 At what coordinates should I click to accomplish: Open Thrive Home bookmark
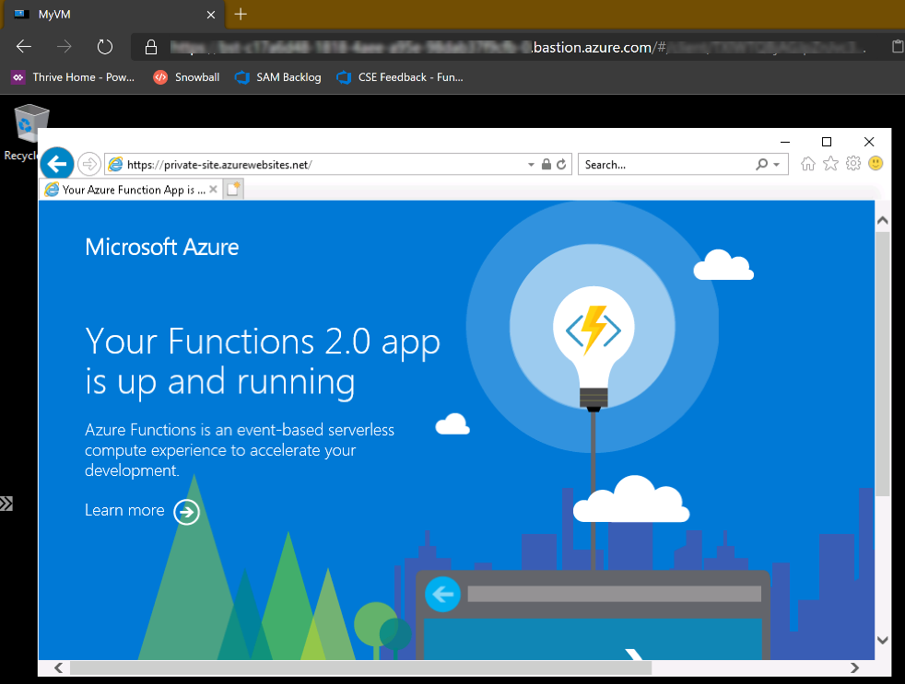click(74, 77)
